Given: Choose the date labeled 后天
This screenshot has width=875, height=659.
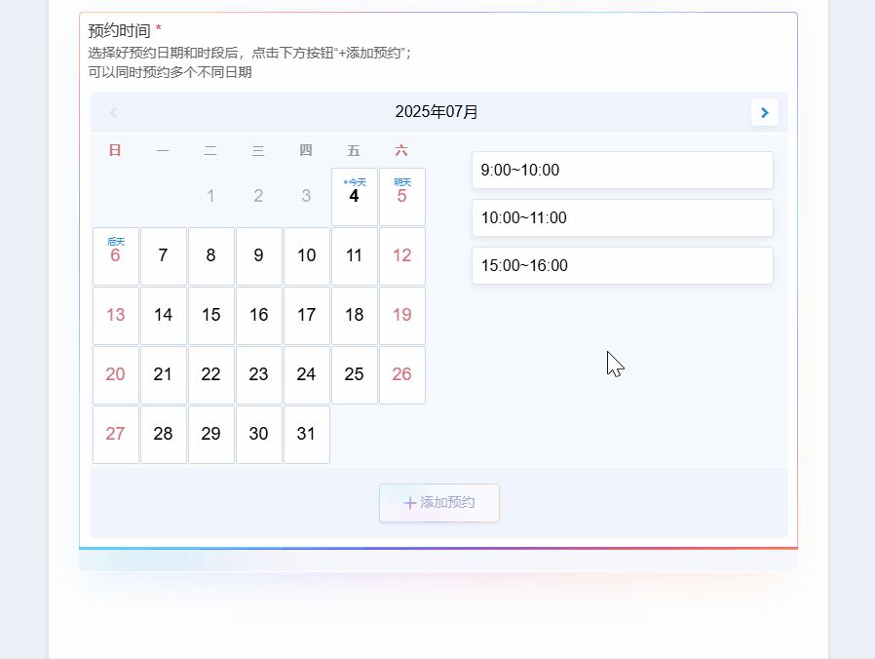Looking at the screenshot, I should [x=115, y=256].
